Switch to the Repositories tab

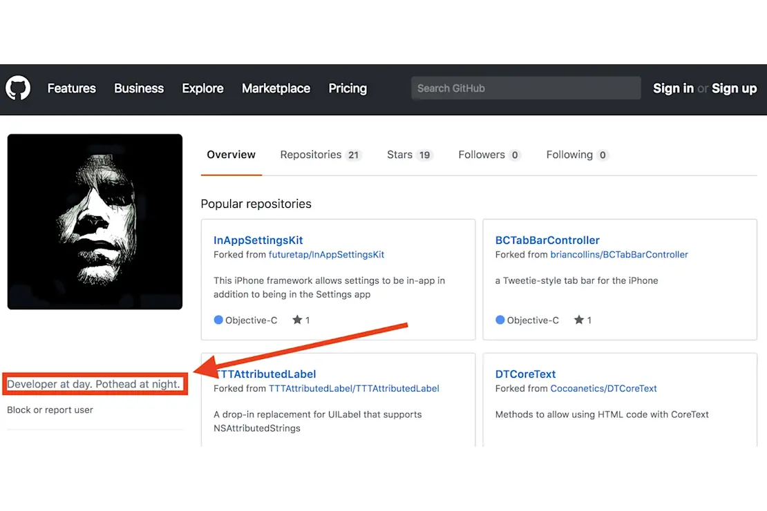click(x=321, y=155)
